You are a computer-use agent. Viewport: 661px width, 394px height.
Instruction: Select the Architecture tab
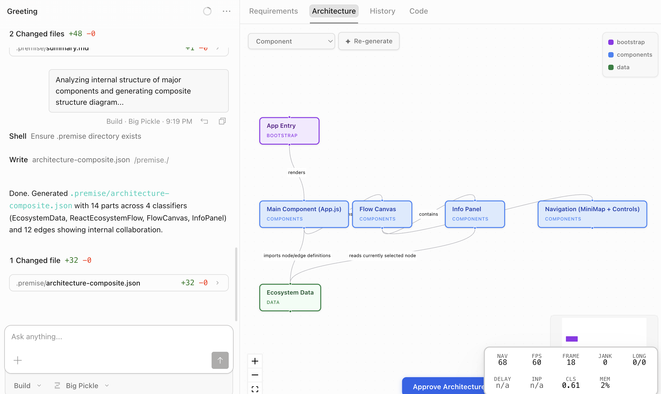click(x=334, y=11)
